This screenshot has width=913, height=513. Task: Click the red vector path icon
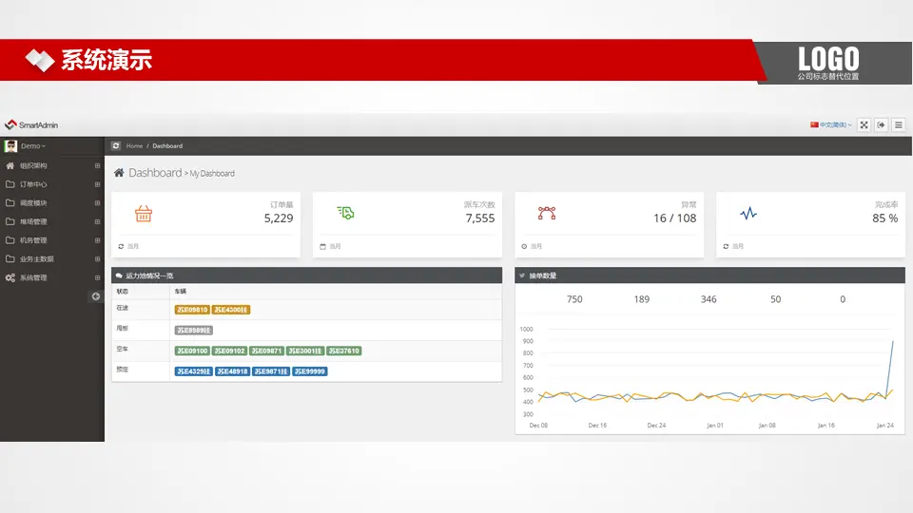pos(546,213)
